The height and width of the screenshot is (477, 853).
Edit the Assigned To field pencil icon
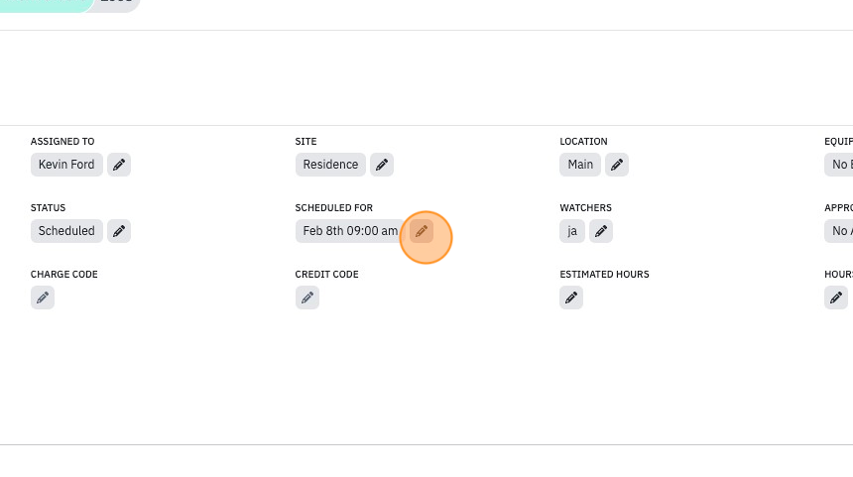[x=119, y=165]
